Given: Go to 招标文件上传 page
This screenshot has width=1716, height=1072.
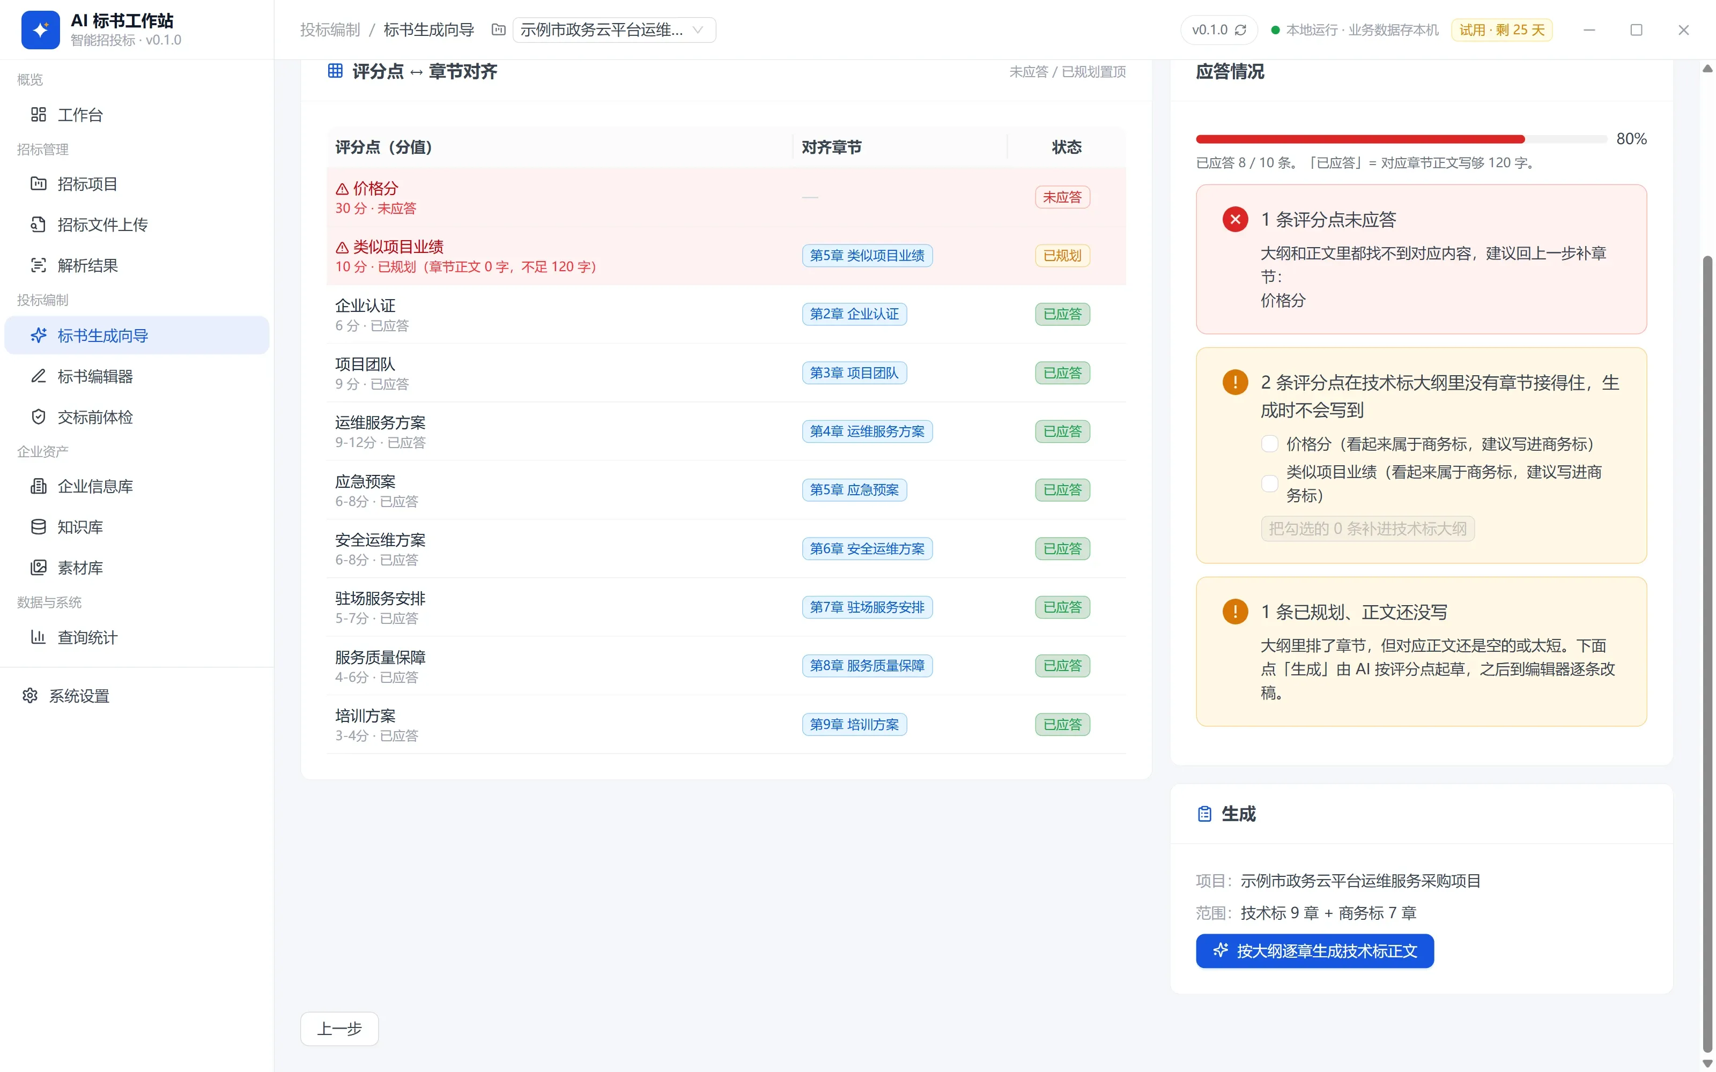Looking at the screenshot, I should [x=137, y=225].
